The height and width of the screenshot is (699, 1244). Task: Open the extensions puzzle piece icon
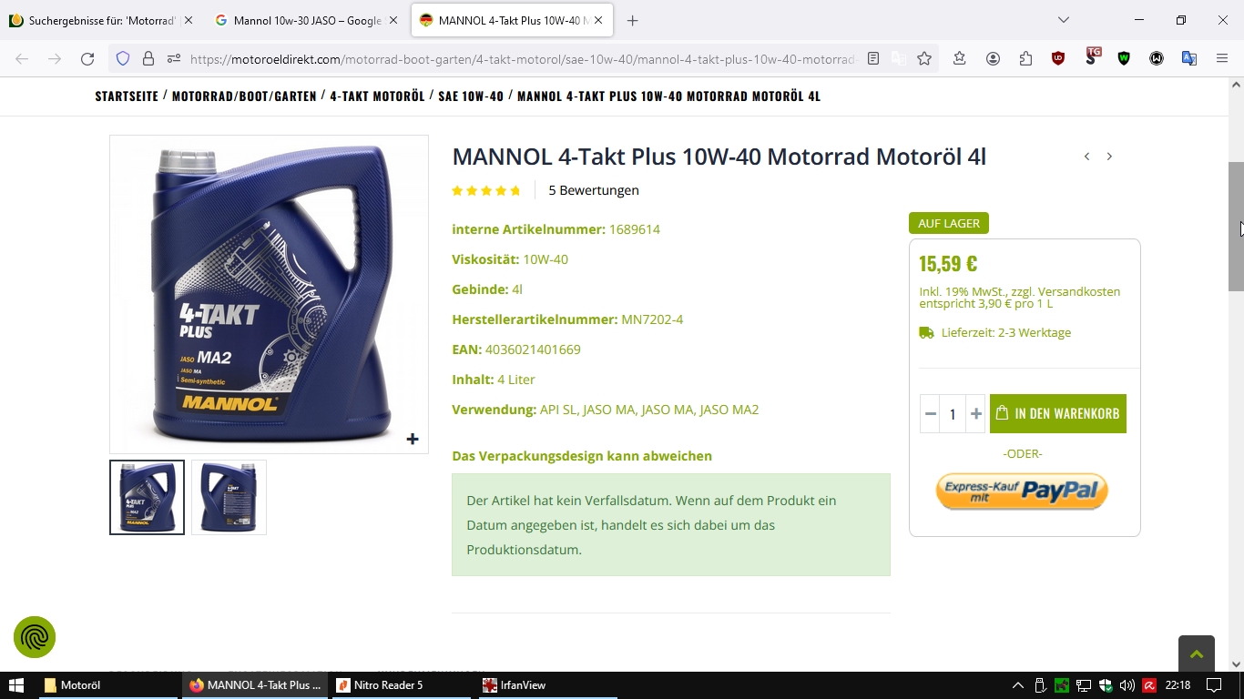(1025, 58)
